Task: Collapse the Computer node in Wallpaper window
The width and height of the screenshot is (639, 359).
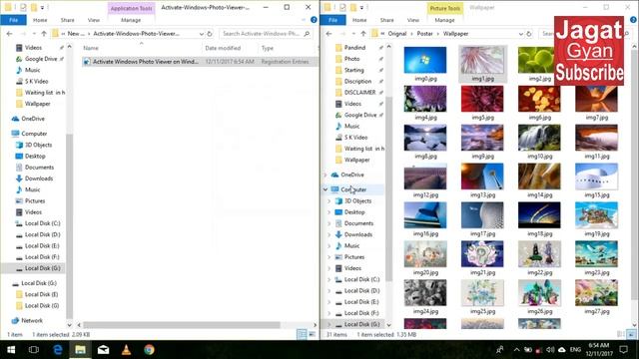Action: tap(325, 189)
